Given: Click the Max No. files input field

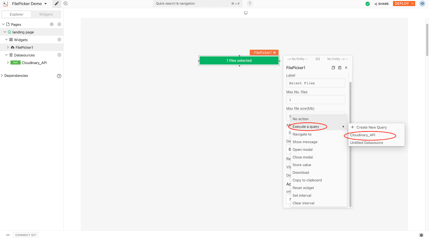Looking at the screenshot, I should click(316, 100).
